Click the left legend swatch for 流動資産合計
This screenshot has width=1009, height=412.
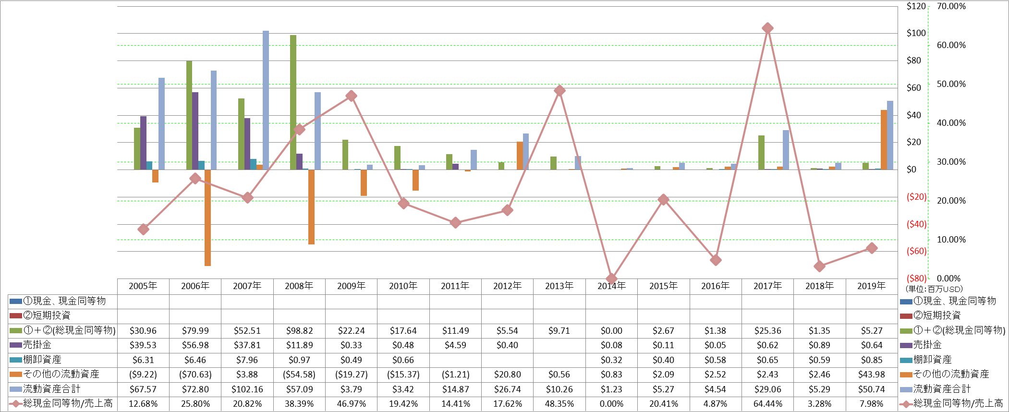16,389
